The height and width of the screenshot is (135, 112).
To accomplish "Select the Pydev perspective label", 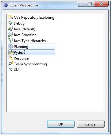I will tap(19, 52).
